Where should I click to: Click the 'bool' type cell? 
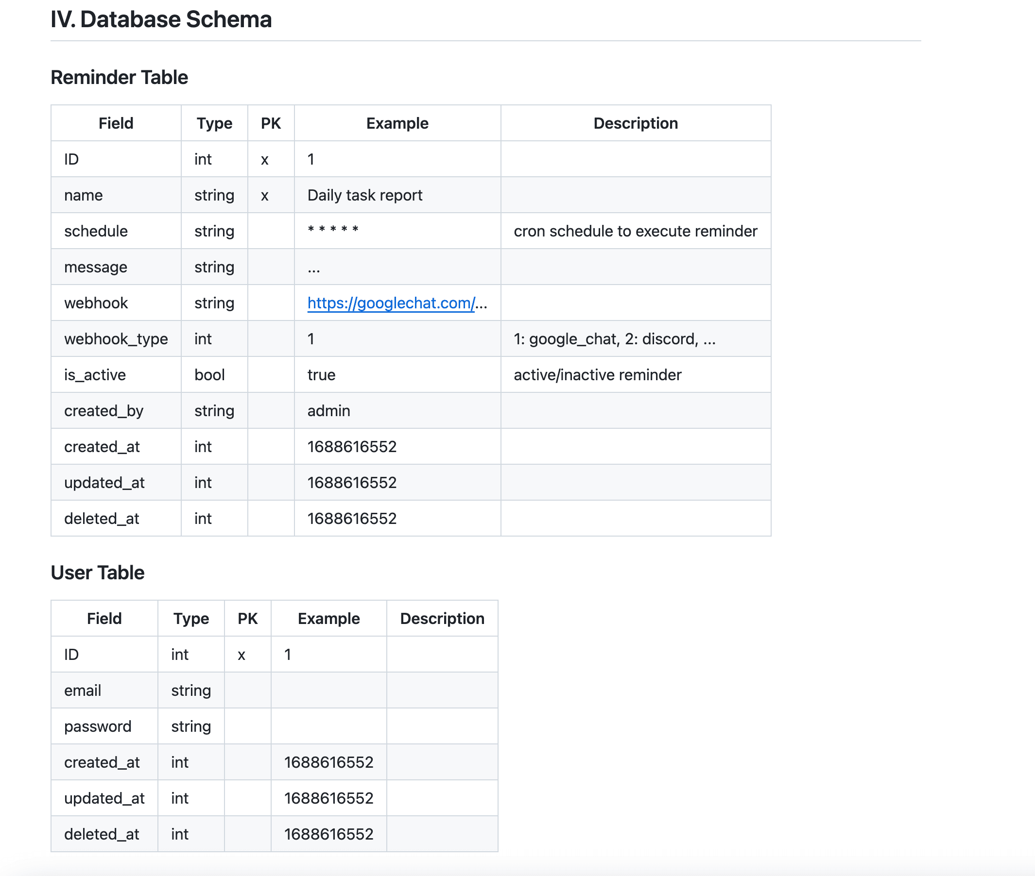coord(215,375)
